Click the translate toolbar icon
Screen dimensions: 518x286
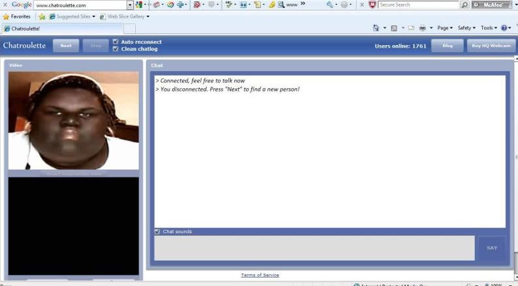(x=243, y=5)
